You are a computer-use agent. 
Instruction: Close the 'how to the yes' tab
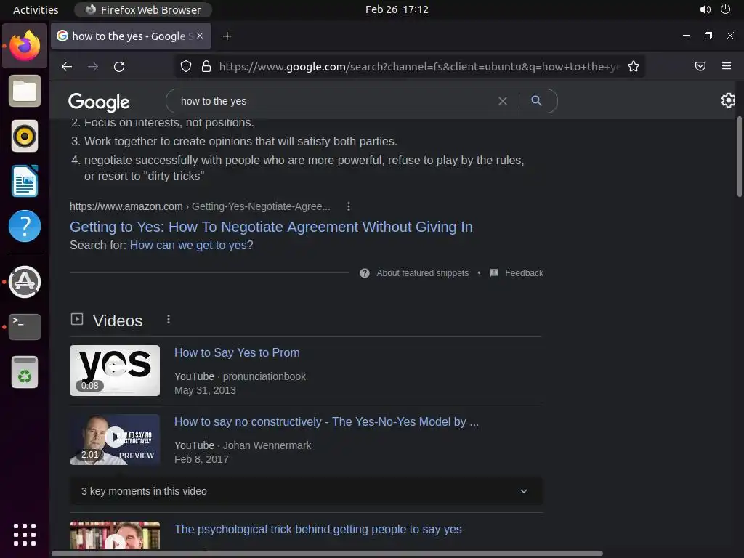pos(200,36)
